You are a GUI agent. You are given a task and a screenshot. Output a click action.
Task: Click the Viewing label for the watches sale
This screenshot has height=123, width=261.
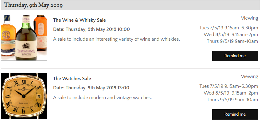[249, 76]
